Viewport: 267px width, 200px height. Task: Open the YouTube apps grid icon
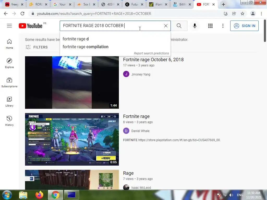(210, 26)
